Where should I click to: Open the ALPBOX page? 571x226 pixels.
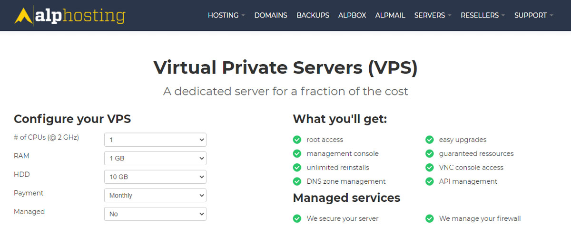[x=352, y=15]
